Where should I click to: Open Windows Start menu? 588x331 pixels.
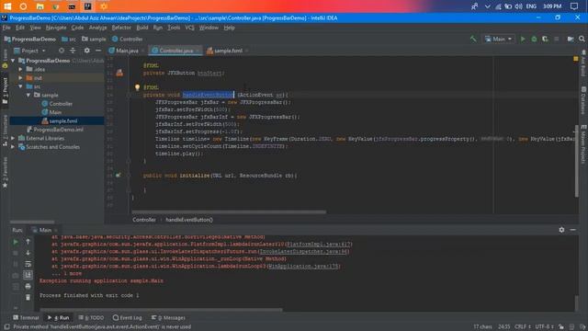point(7,6)
